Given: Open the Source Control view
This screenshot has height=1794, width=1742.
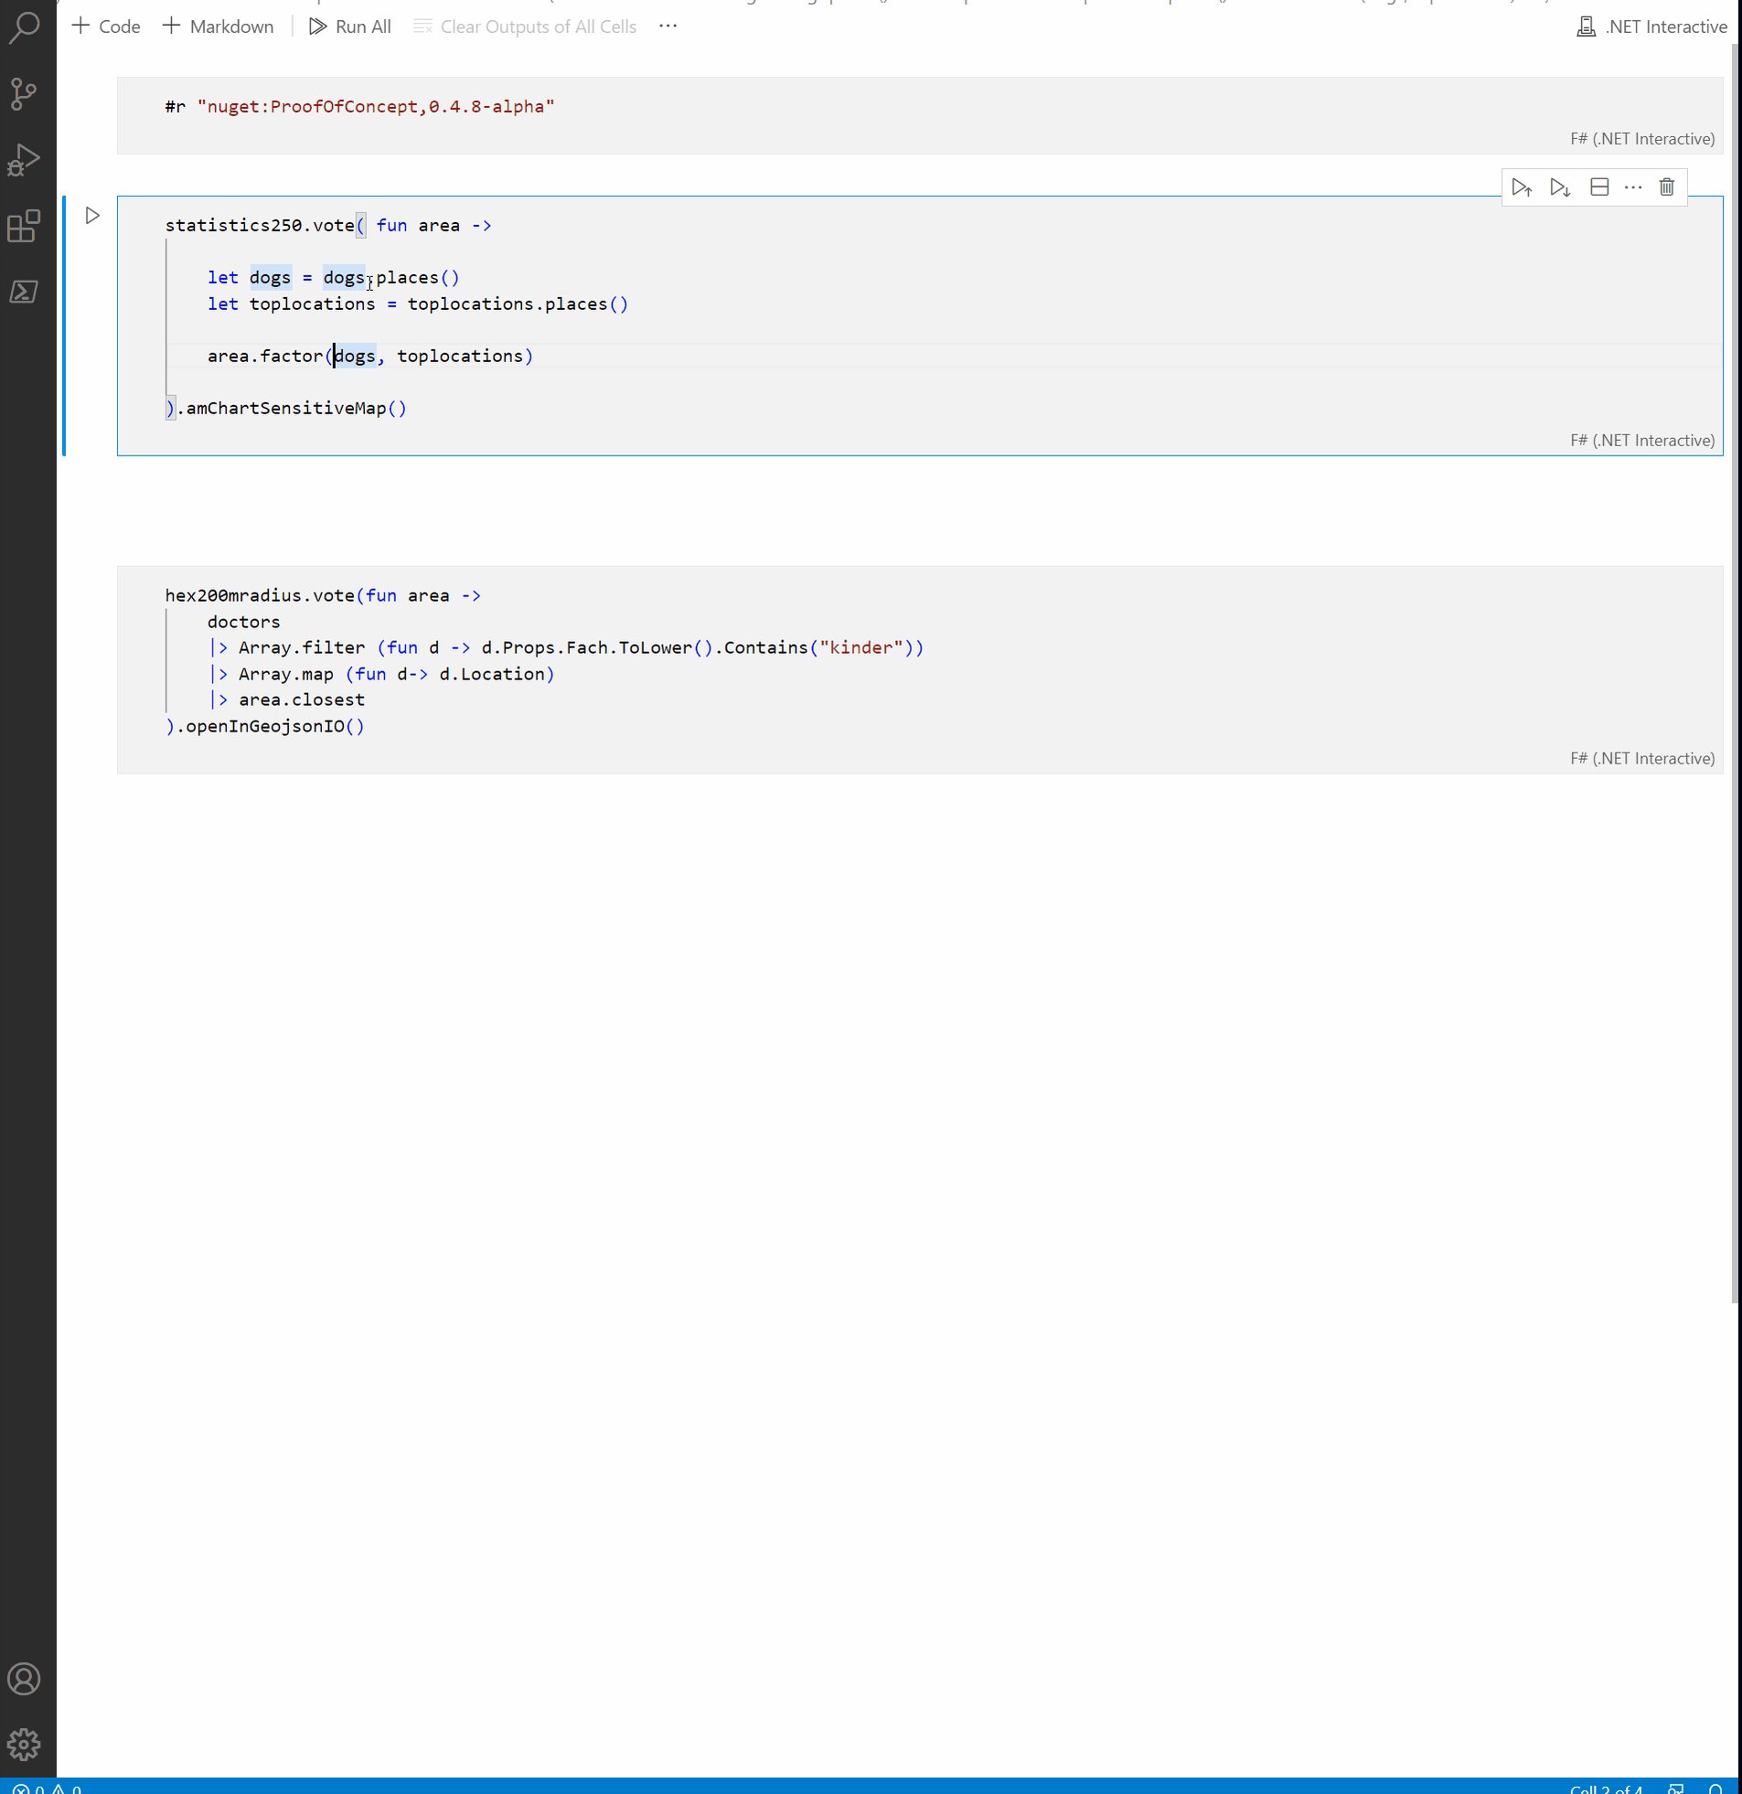Looking at the screenshot, I should pyautogui.click(x=24, y=94).
